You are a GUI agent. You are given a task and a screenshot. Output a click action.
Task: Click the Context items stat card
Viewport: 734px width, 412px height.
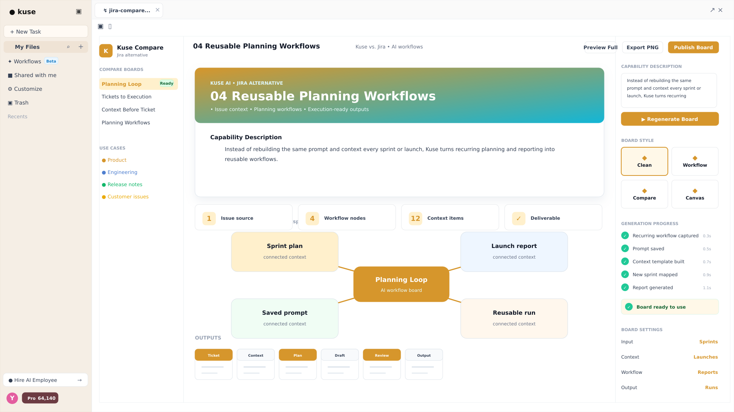pyautogui.click(x=450, y=217)
